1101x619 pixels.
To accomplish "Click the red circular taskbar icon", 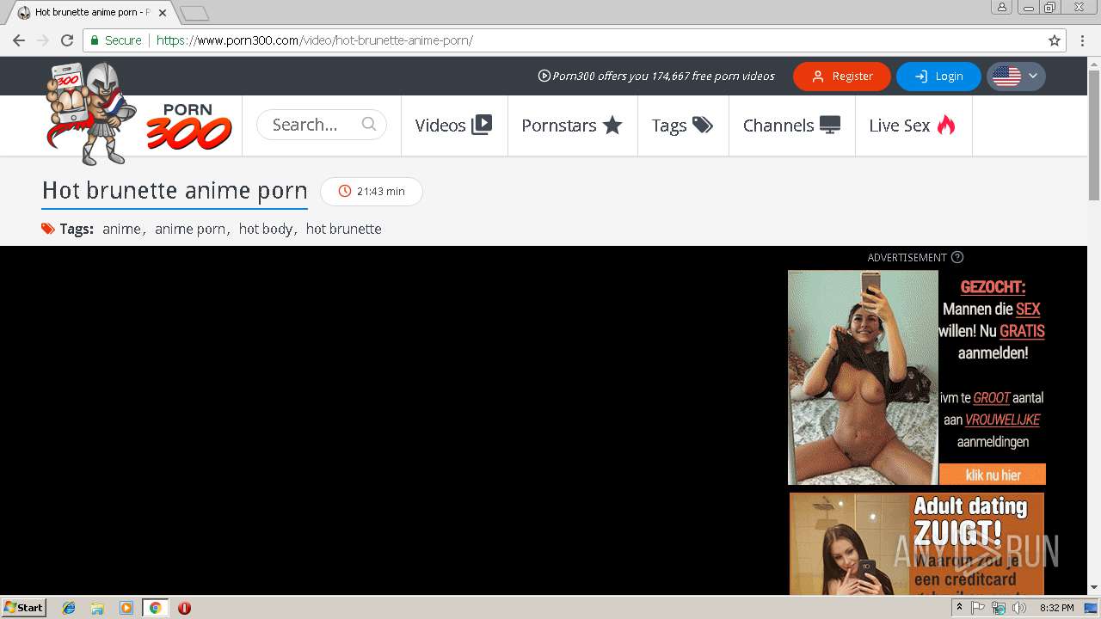I will pos(184,608).
